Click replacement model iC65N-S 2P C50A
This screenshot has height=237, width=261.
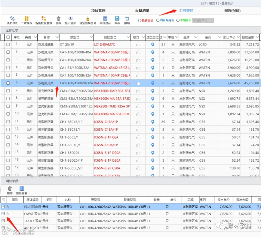click(x=107, y=168)
